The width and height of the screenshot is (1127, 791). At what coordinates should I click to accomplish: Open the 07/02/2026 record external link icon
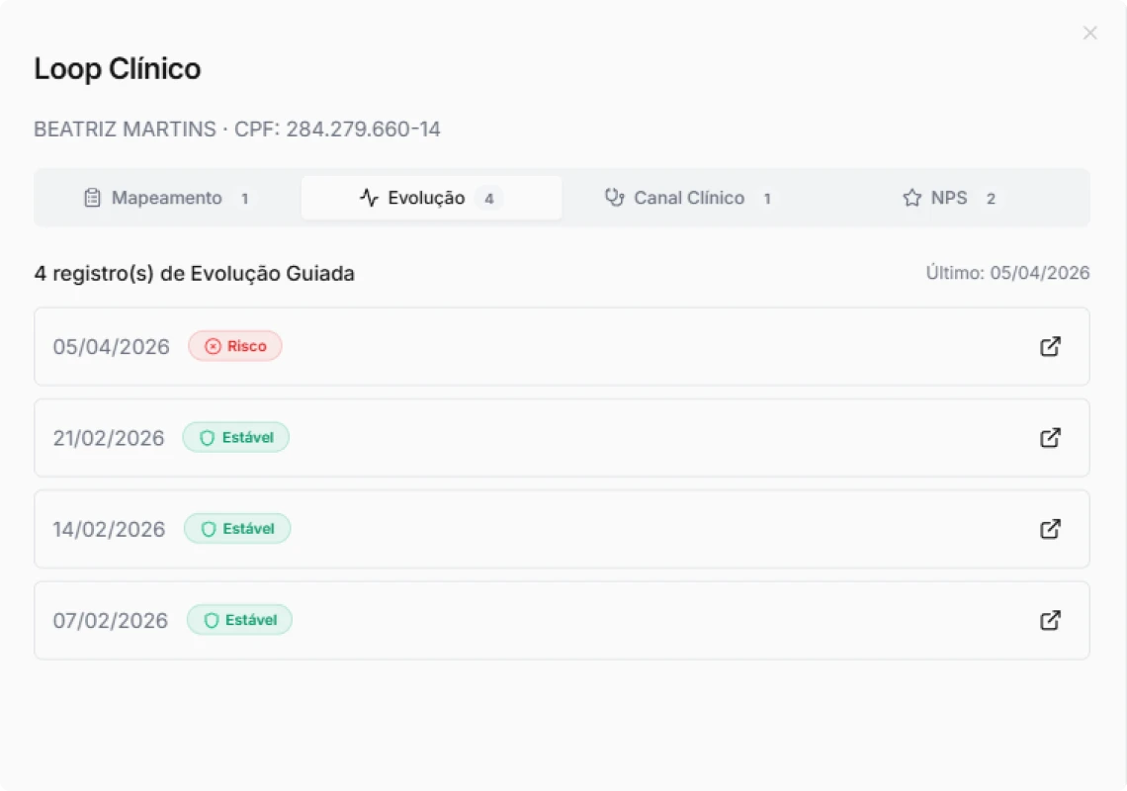tap(1051, 619)
